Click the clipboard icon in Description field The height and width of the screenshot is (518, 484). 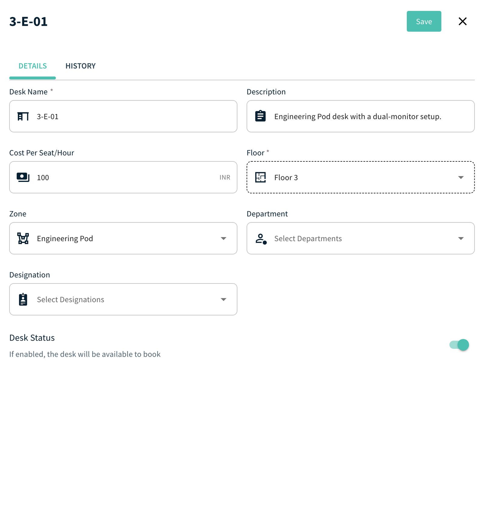(x=260, y=116)
